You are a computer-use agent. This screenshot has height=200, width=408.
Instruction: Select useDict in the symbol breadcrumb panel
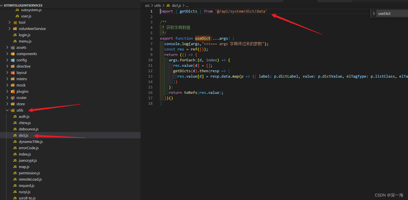pyautogui.click(x=385, y=13)
